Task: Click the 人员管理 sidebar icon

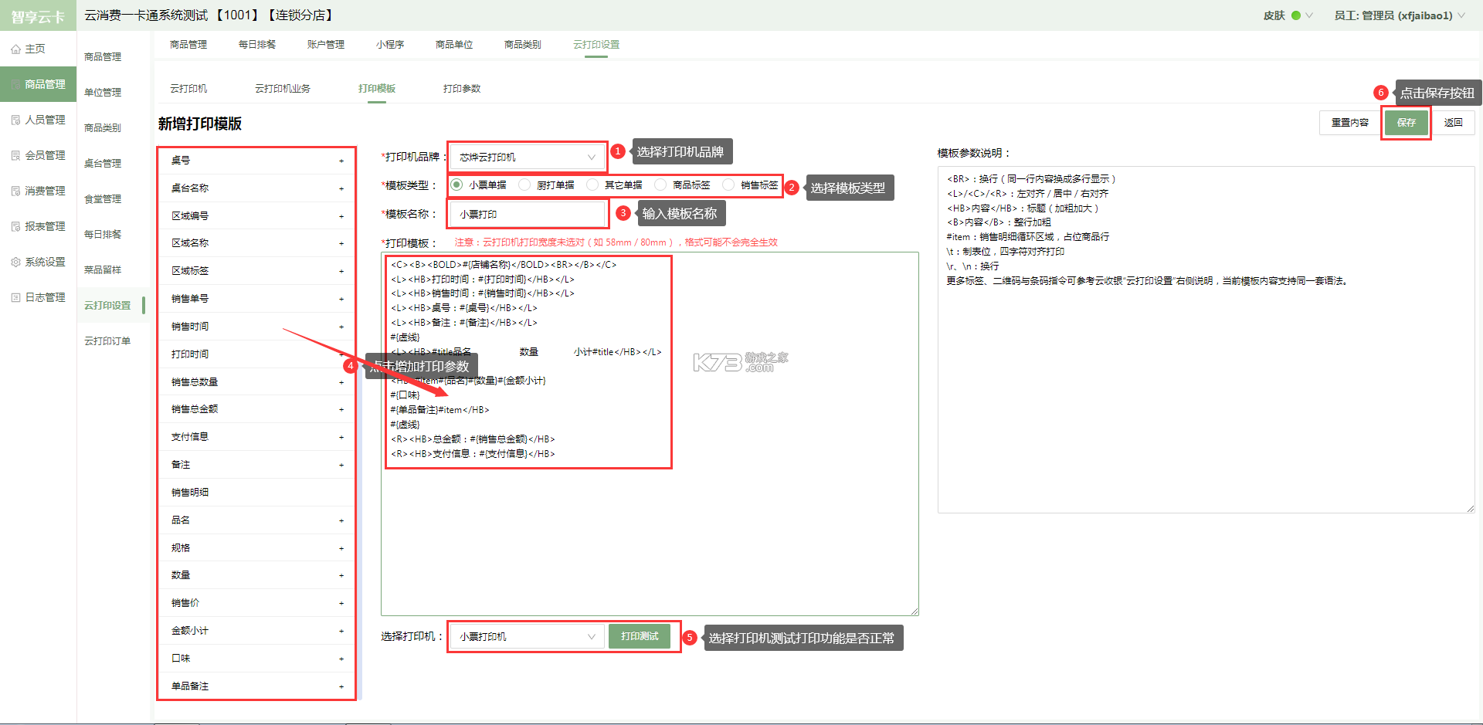Action: coord(15,120)
